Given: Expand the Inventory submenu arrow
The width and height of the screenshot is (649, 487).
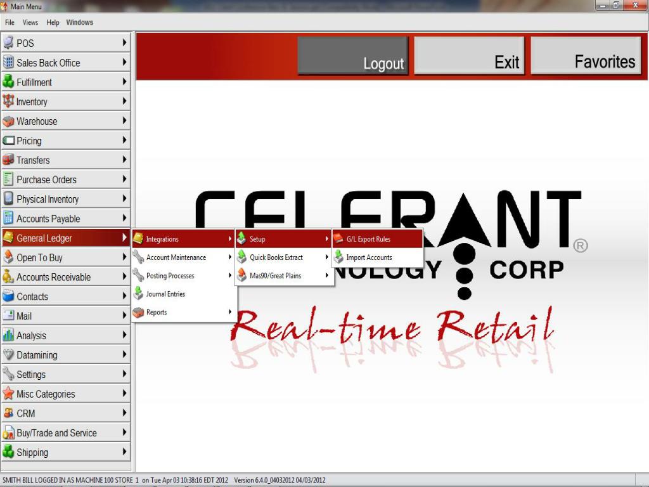Looking at the screenshot, I should tap(124, 101).
